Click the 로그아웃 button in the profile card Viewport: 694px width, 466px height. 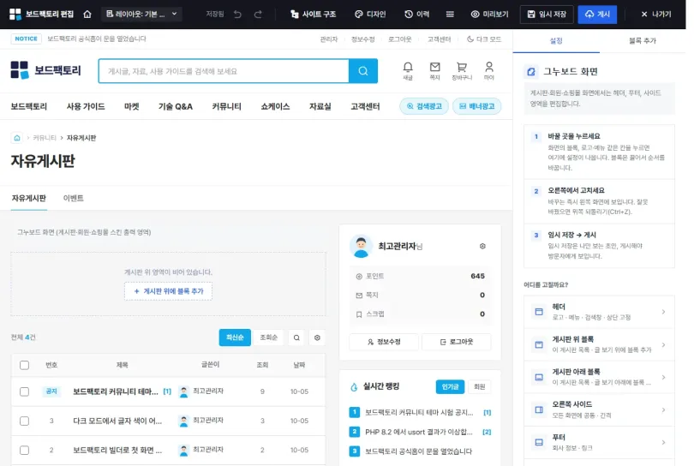457,342
